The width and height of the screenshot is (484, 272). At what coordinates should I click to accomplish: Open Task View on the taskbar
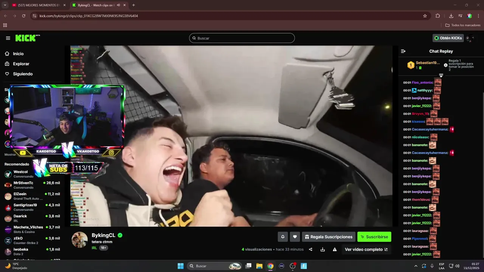248,266
